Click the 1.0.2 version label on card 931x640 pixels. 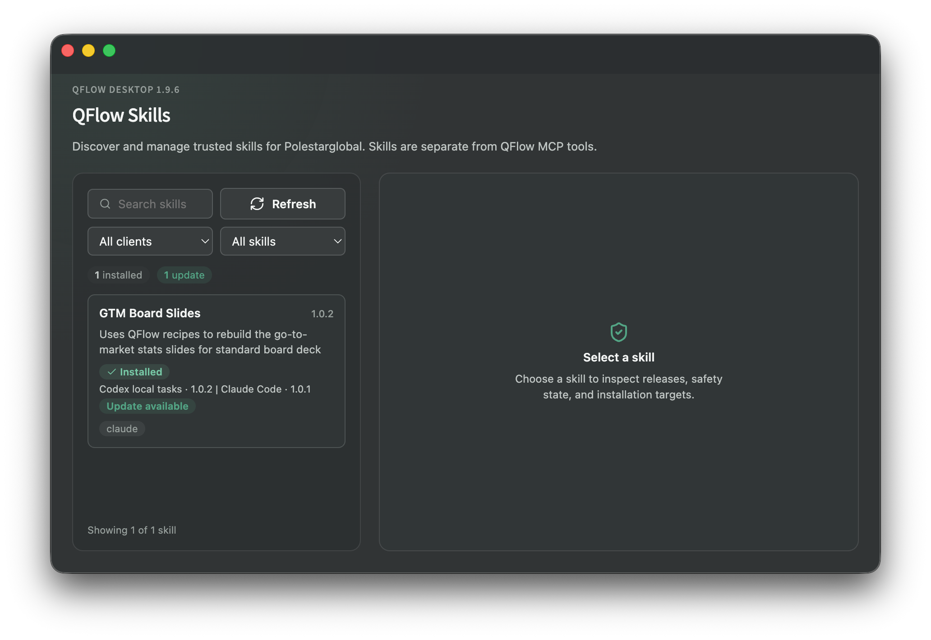(x=323, y=314)
